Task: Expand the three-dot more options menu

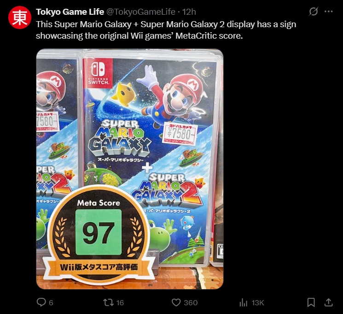Action: [329, 12]
